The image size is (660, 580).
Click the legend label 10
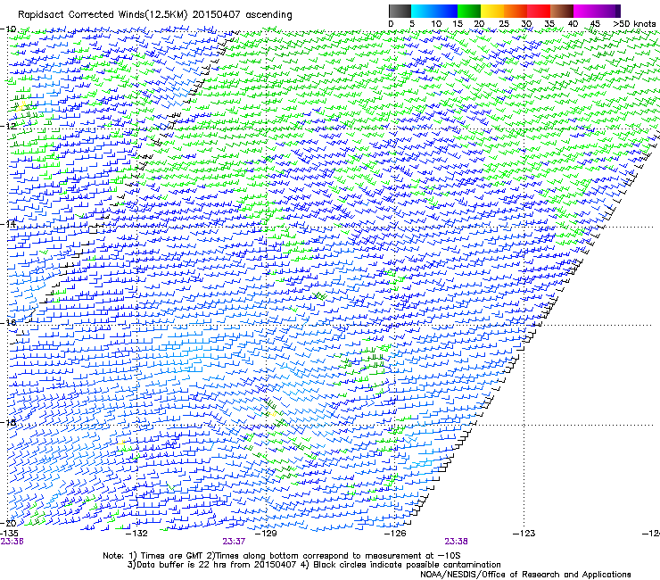(x=436, y=24)
